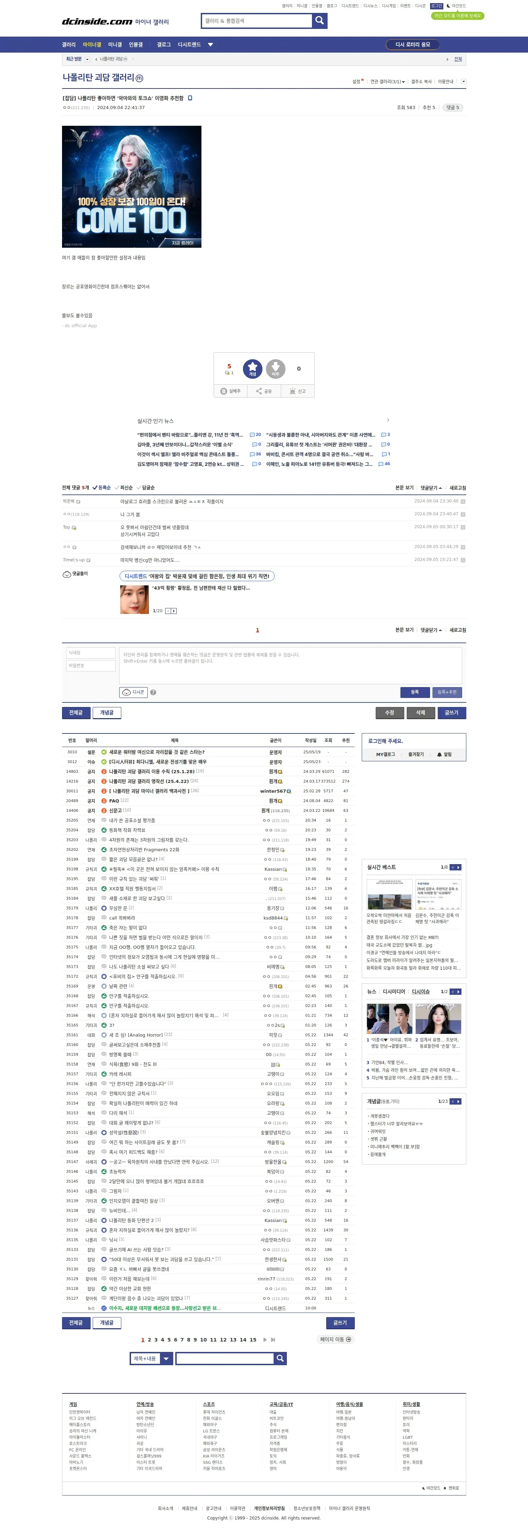Image resolution: width=528 pixels, height=1538 pixels.
Task: Click the 등록+추천 button
Action: pyautogui.click(x=447, y=693)
